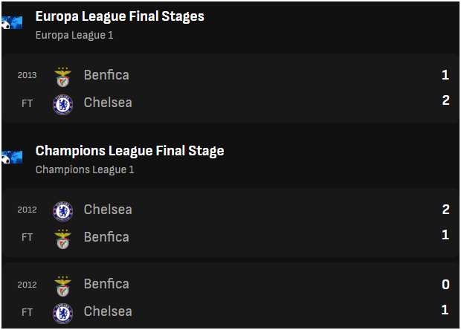Image resolution: width=461 pixels, height=330 pixels.
Task: Open Champions League Final Stage heading
Action: [x=129, y=151]
